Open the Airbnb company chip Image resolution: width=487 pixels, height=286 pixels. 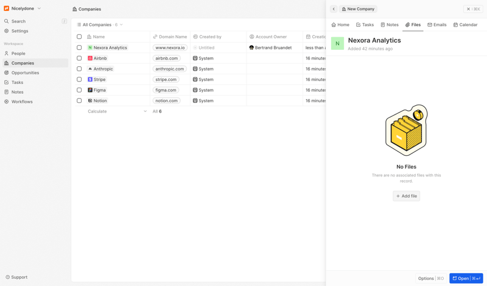[97, 58]
